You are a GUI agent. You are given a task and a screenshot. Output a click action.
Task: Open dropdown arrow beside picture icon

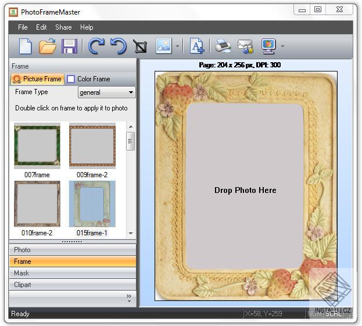(x=177, y=46)
